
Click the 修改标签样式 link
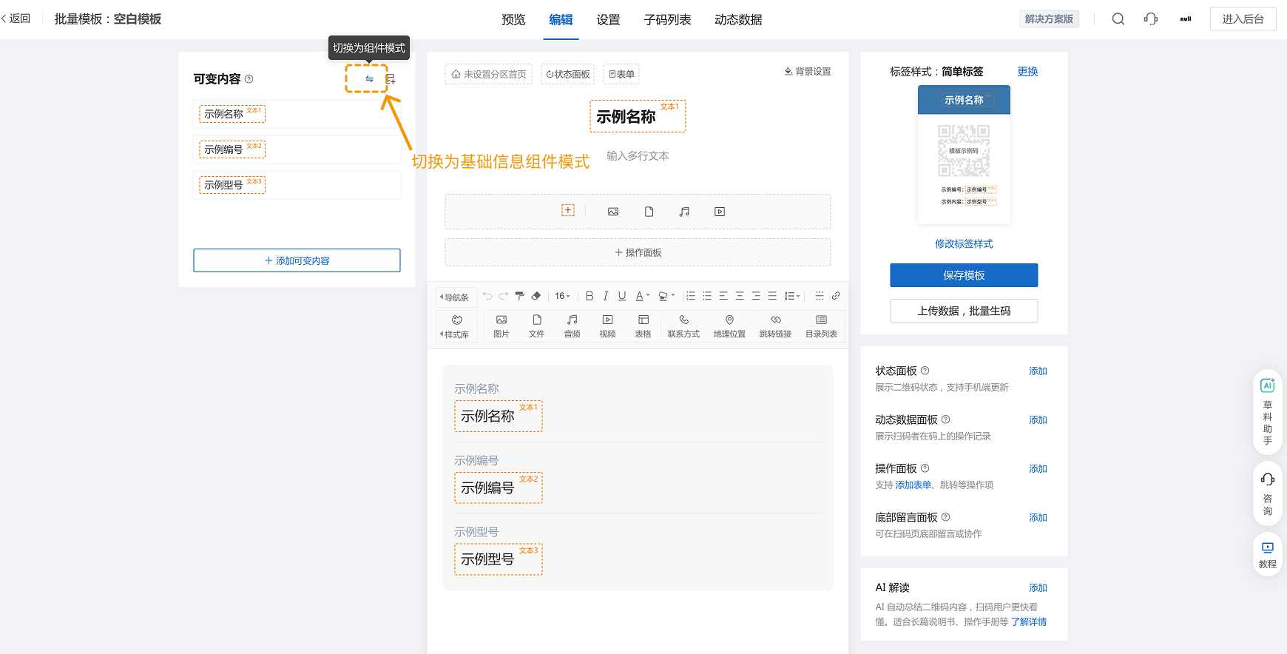point(964,243)
